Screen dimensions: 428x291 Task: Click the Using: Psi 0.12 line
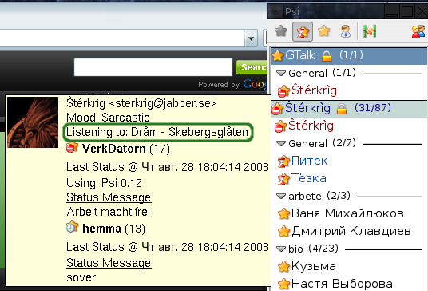[x=104, y=183]
